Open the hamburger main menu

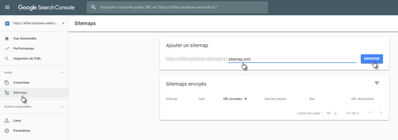coord(7,7)
